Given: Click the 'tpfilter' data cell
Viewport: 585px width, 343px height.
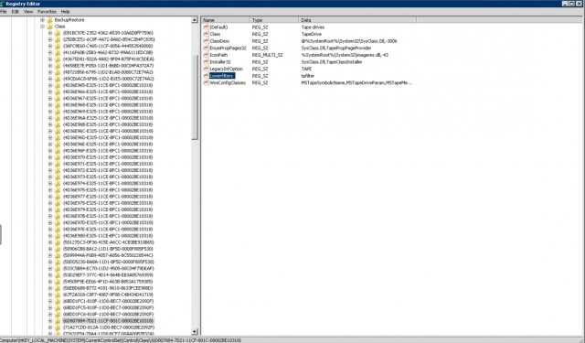Looking at the screenshot, I should (308, 76).
